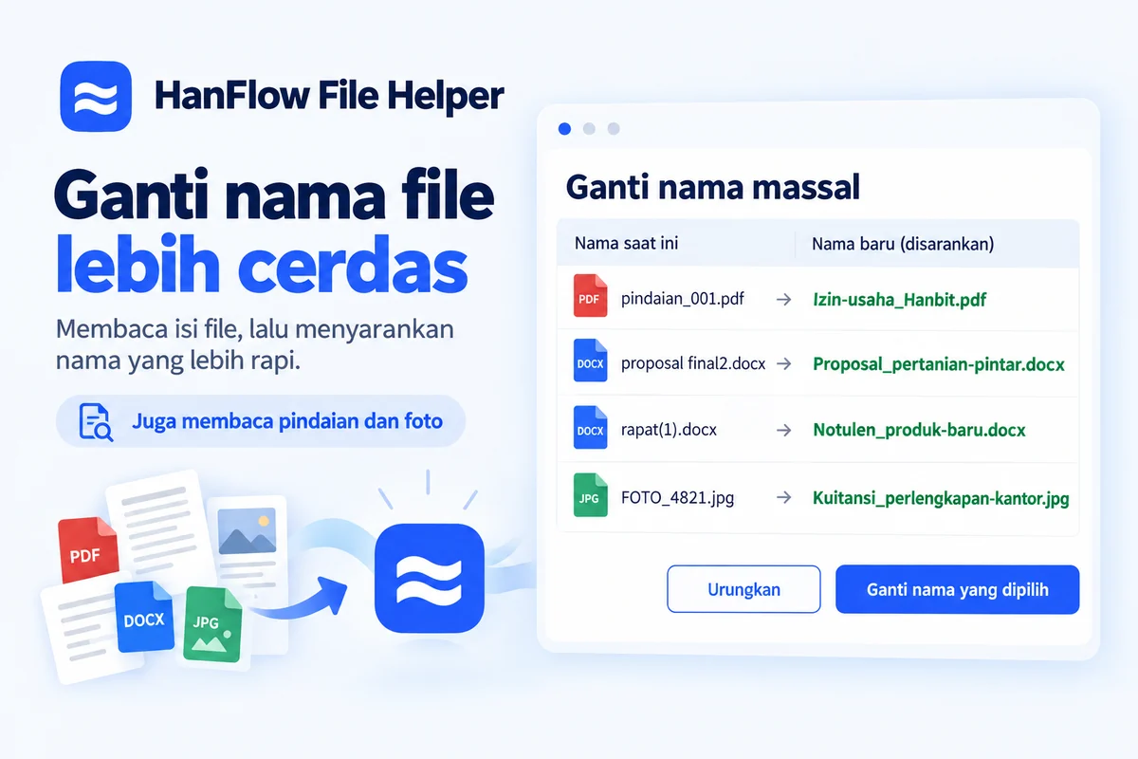Click the Nama saat ini column header
The height and width of the screenshot is (759, 1138).
(626, 244)
